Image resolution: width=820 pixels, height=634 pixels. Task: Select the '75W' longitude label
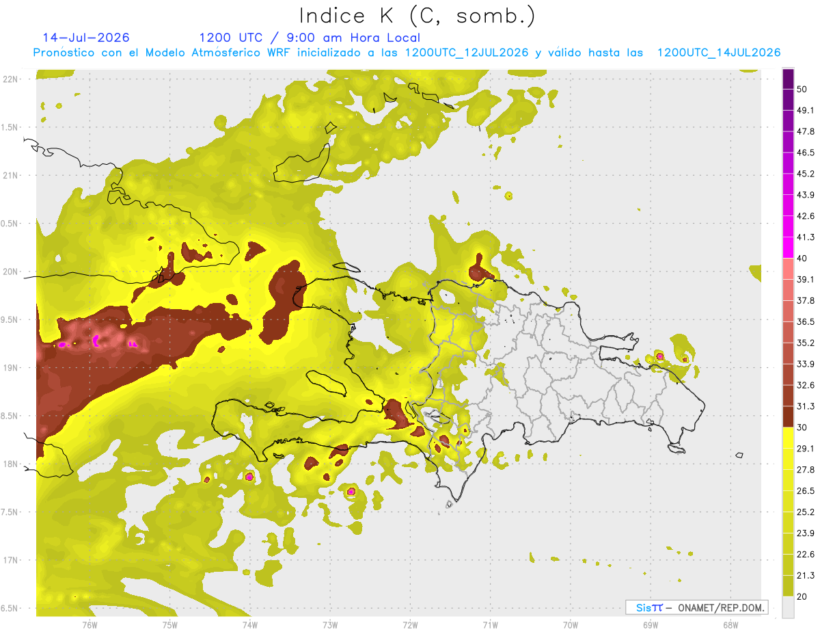[169, 624]
